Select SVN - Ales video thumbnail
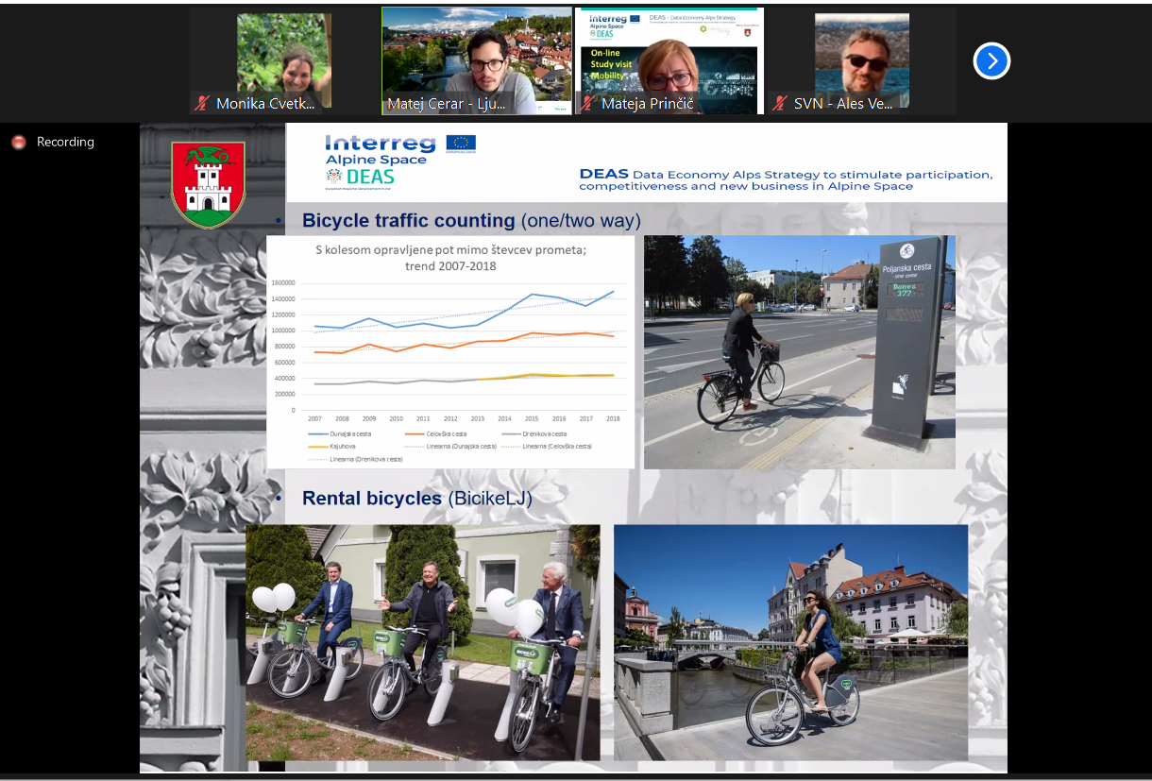 [x=861, y=57]
